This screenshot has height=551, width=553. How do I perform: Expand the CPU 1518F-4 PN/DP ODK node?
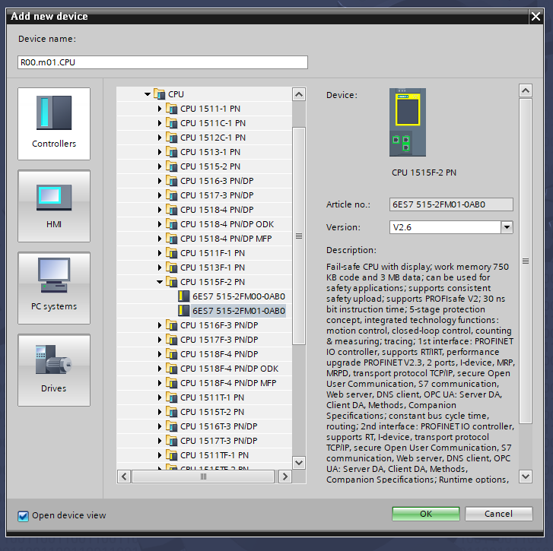coord(160,369)
